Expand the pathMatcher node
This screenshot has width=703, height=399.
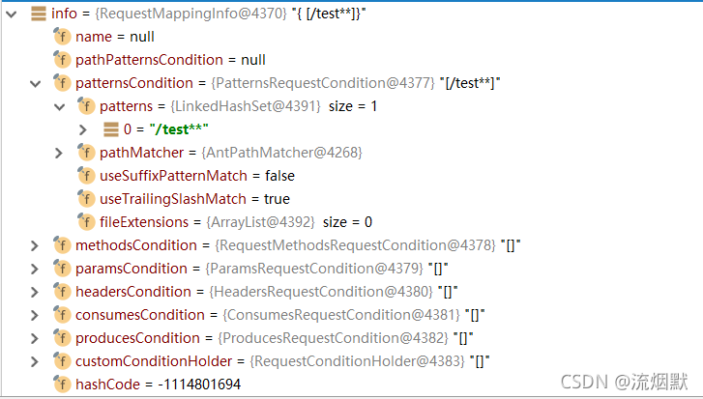pyautogui.click(x=59, y=153)
